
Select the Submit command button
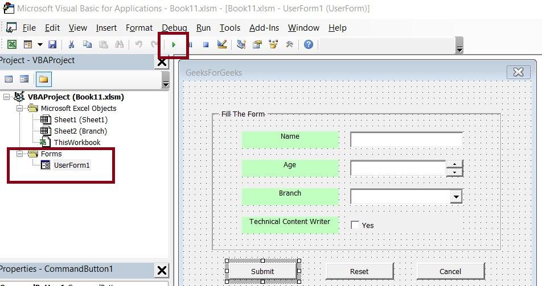(x=262, y=271)
